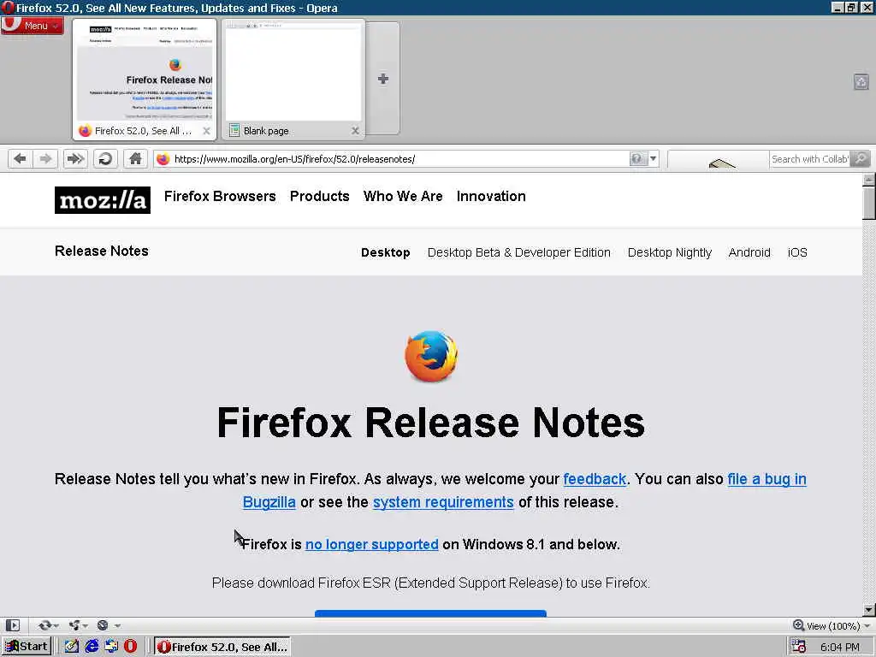
Task: Open the address bar history dropdown
Action: 653,159
